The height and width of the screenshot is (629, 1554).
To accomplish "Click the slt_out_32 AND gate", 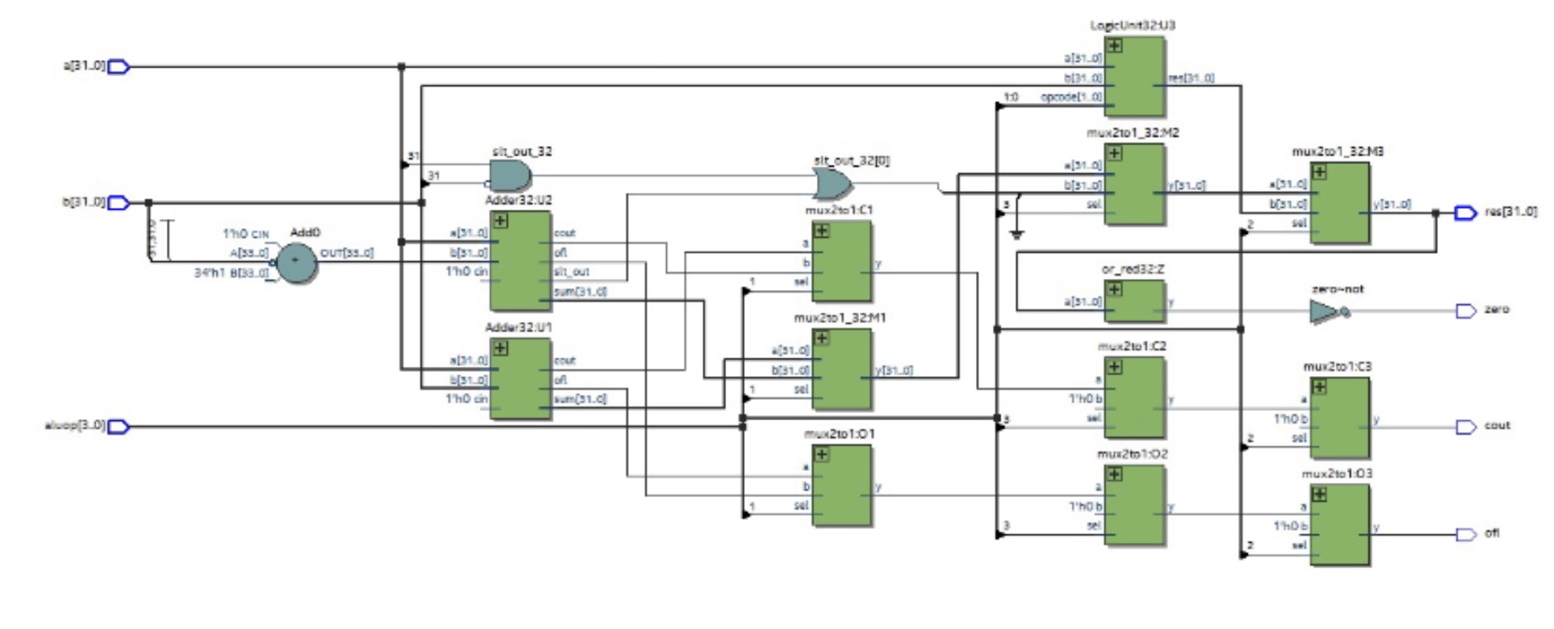I will 510,176.
